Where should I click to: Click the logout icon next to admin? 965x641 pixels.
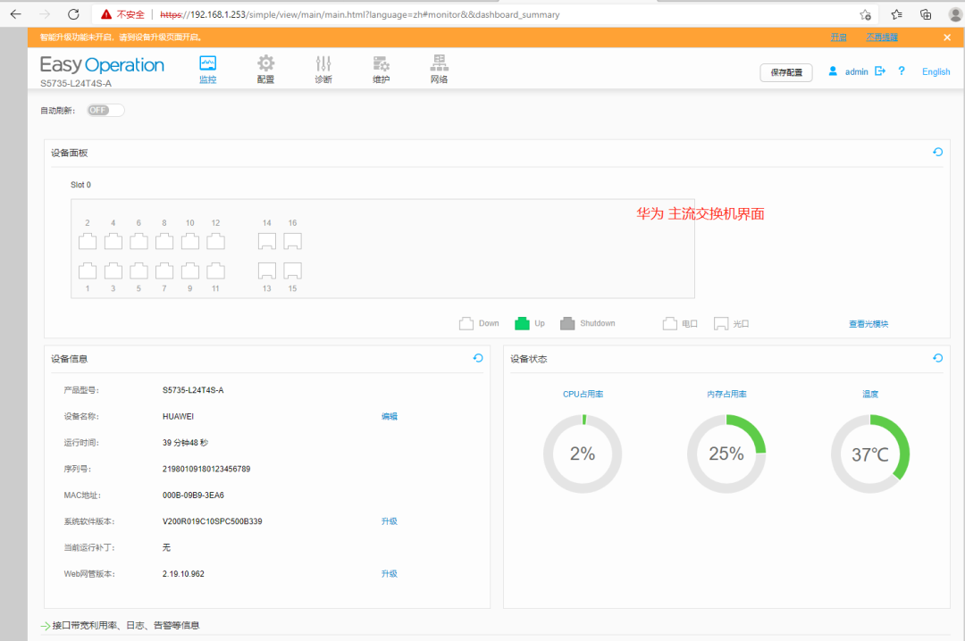click(x=880, y=71)
